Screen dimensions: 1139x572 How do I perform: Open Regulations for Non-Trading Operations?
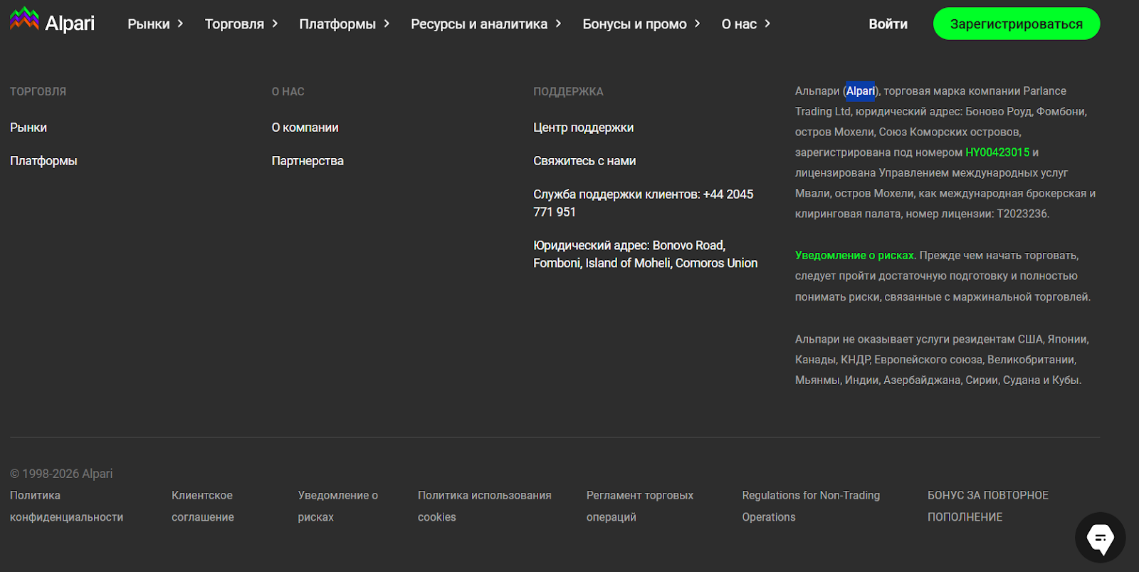[811, 506]
